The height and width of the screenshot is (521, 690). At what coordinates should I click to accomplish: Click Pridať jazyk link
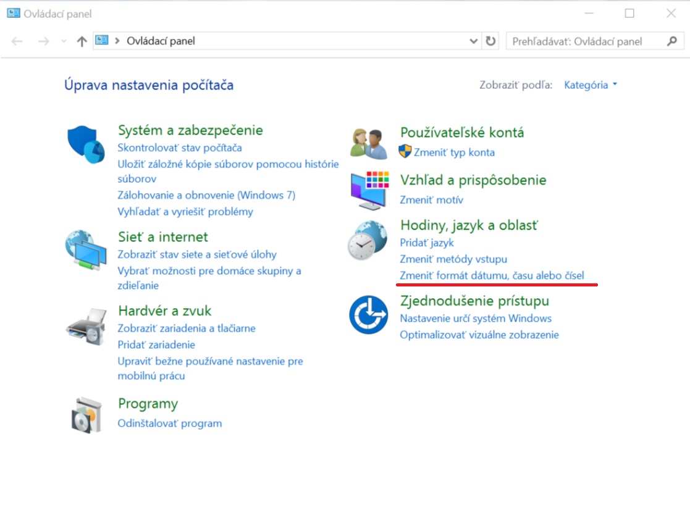(427, 243)
